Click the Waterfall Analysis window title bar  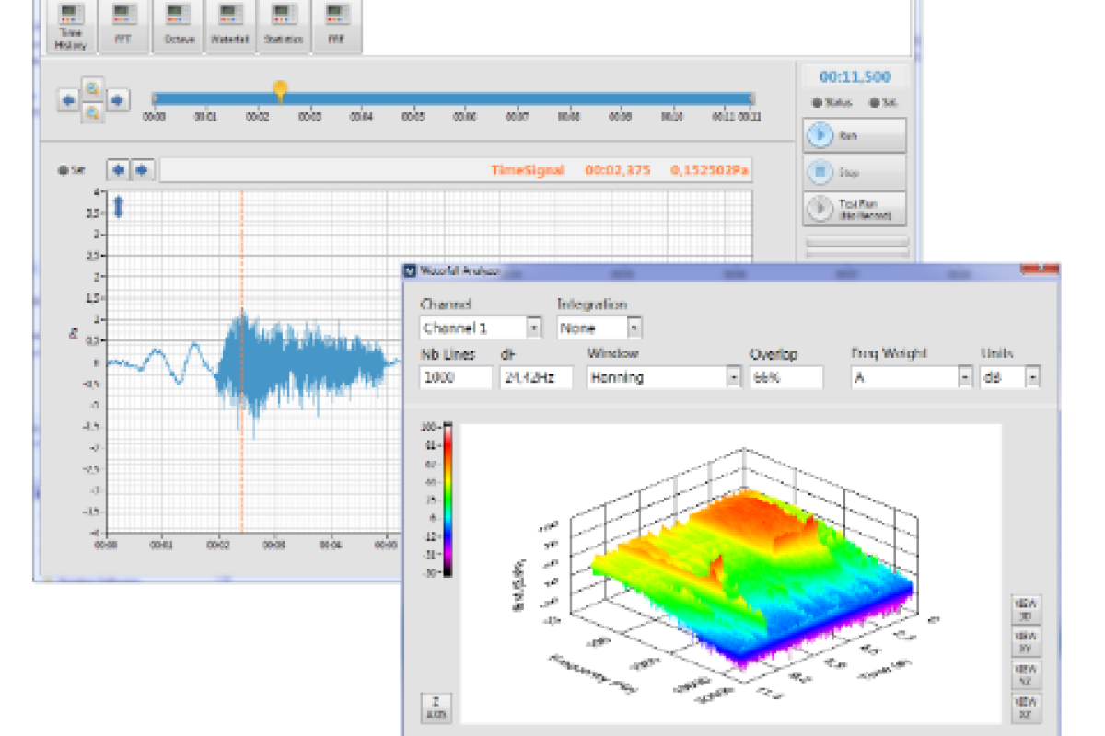tap(731, 270)
